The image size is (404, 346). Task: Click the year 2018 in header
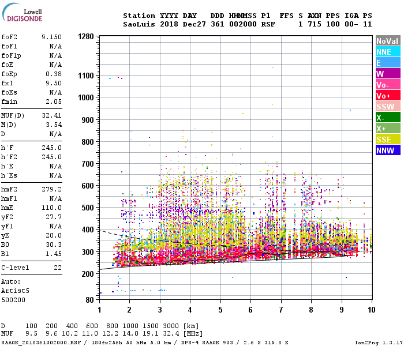(169, 24)
